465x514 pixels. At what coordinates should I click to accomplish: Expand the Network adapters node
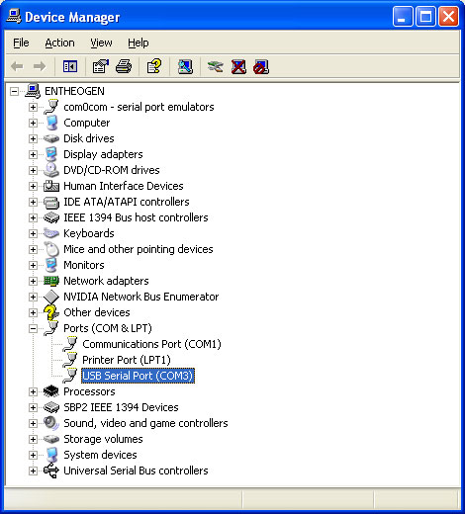[x=33, y=281]
